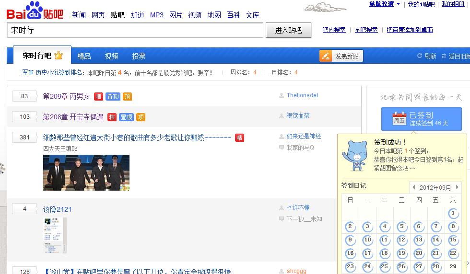Open the 军事·历史小说签到排名 link
This screenshot has height=274, width=470.
[53, 72]
